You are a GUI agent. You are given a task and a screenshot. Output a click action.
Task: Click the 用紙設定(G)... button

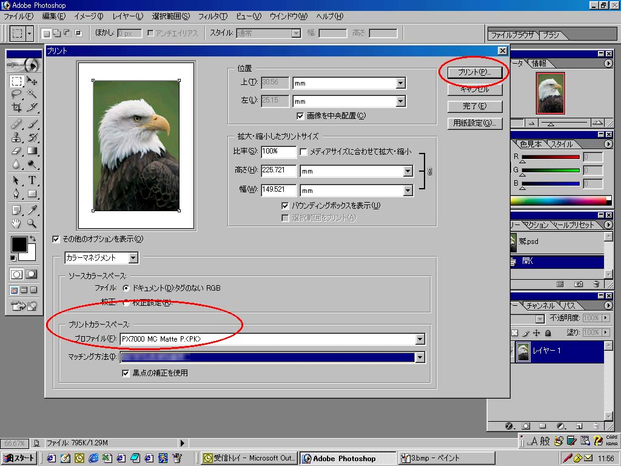tap(474, 123)
